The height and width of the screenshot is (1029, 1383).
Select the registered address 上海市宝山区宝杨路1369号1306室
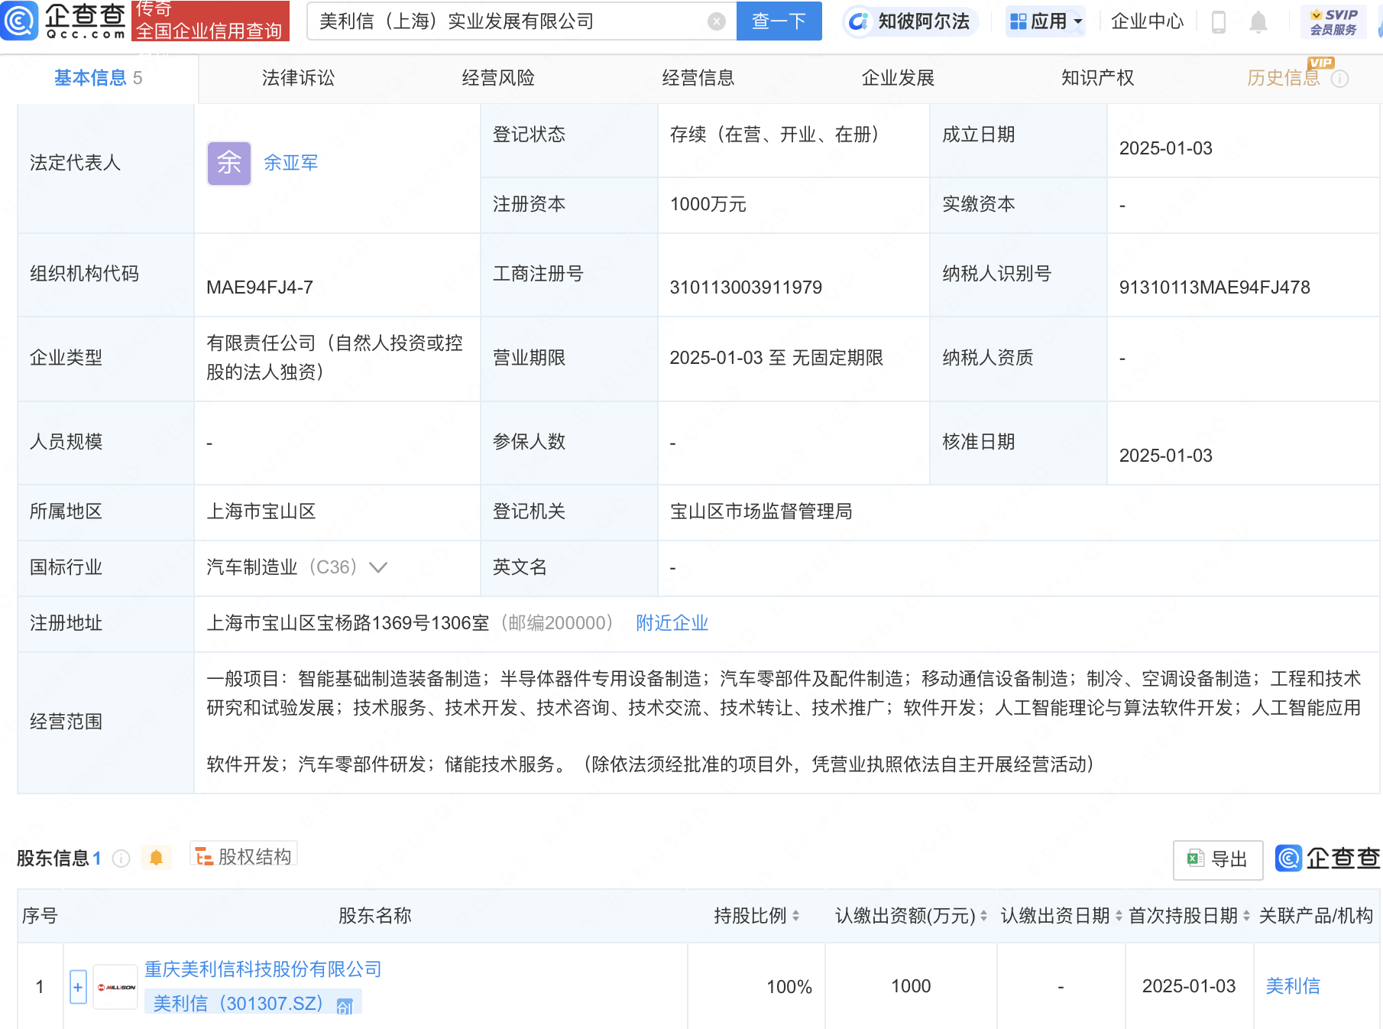point(348,623)
